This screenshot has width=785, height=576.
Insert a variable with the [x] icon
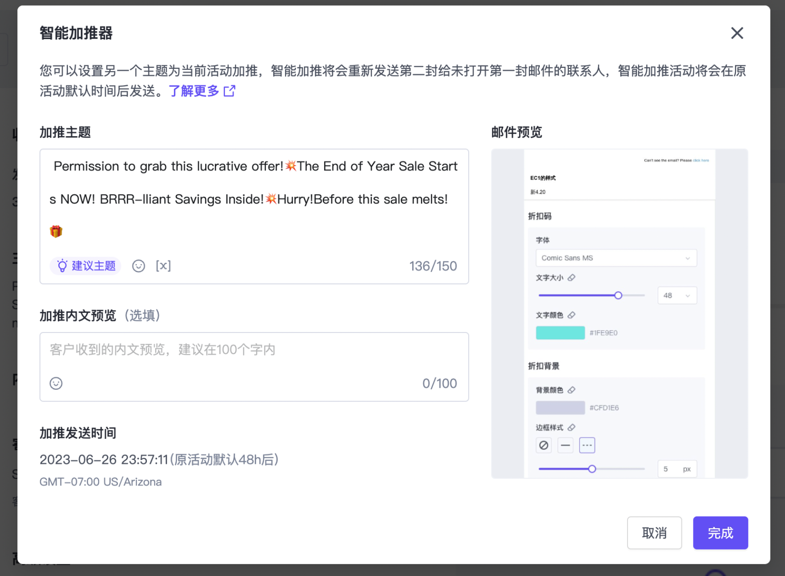pyautogui.click(x=163, y=266)
